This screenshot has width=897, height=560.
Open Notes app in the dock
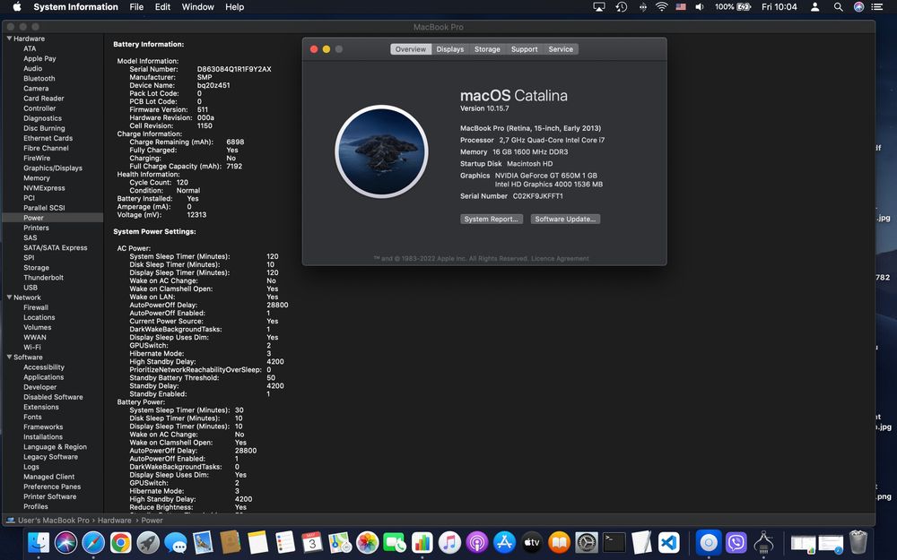[x=258, y=542]
